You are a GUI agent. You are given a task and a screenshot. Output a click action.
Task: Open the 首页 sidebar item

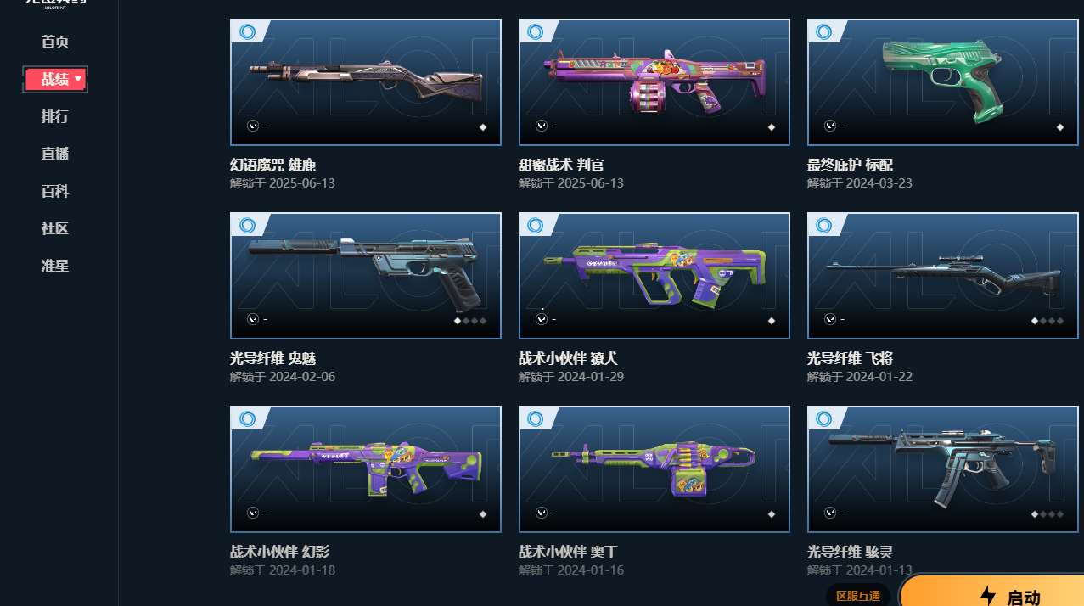pyautogui.click(x=55, y=42)
